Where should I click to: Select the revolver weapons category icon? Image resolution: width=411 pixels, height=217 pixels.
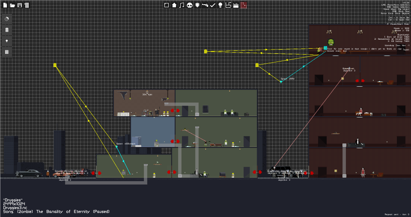[205, 5]
